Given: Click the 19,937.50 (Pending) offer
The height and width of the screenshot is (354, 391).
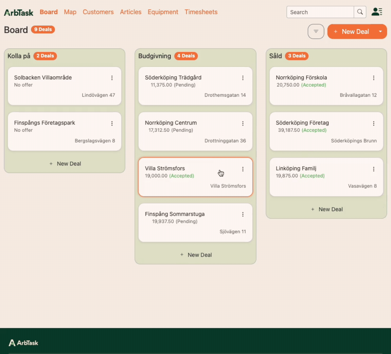Looking at the screenshot, I should 175,221.
